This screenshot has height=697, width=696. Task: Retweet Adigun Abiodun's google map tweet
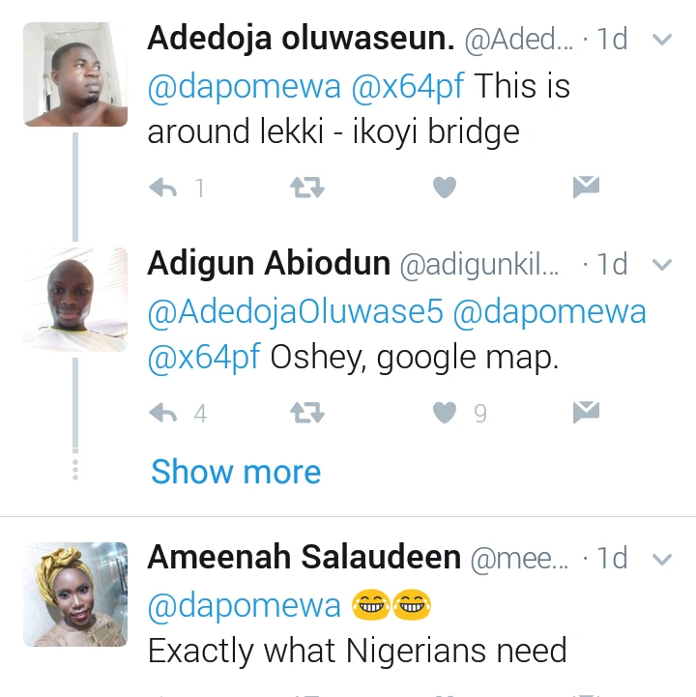click(x=307, y=414)
